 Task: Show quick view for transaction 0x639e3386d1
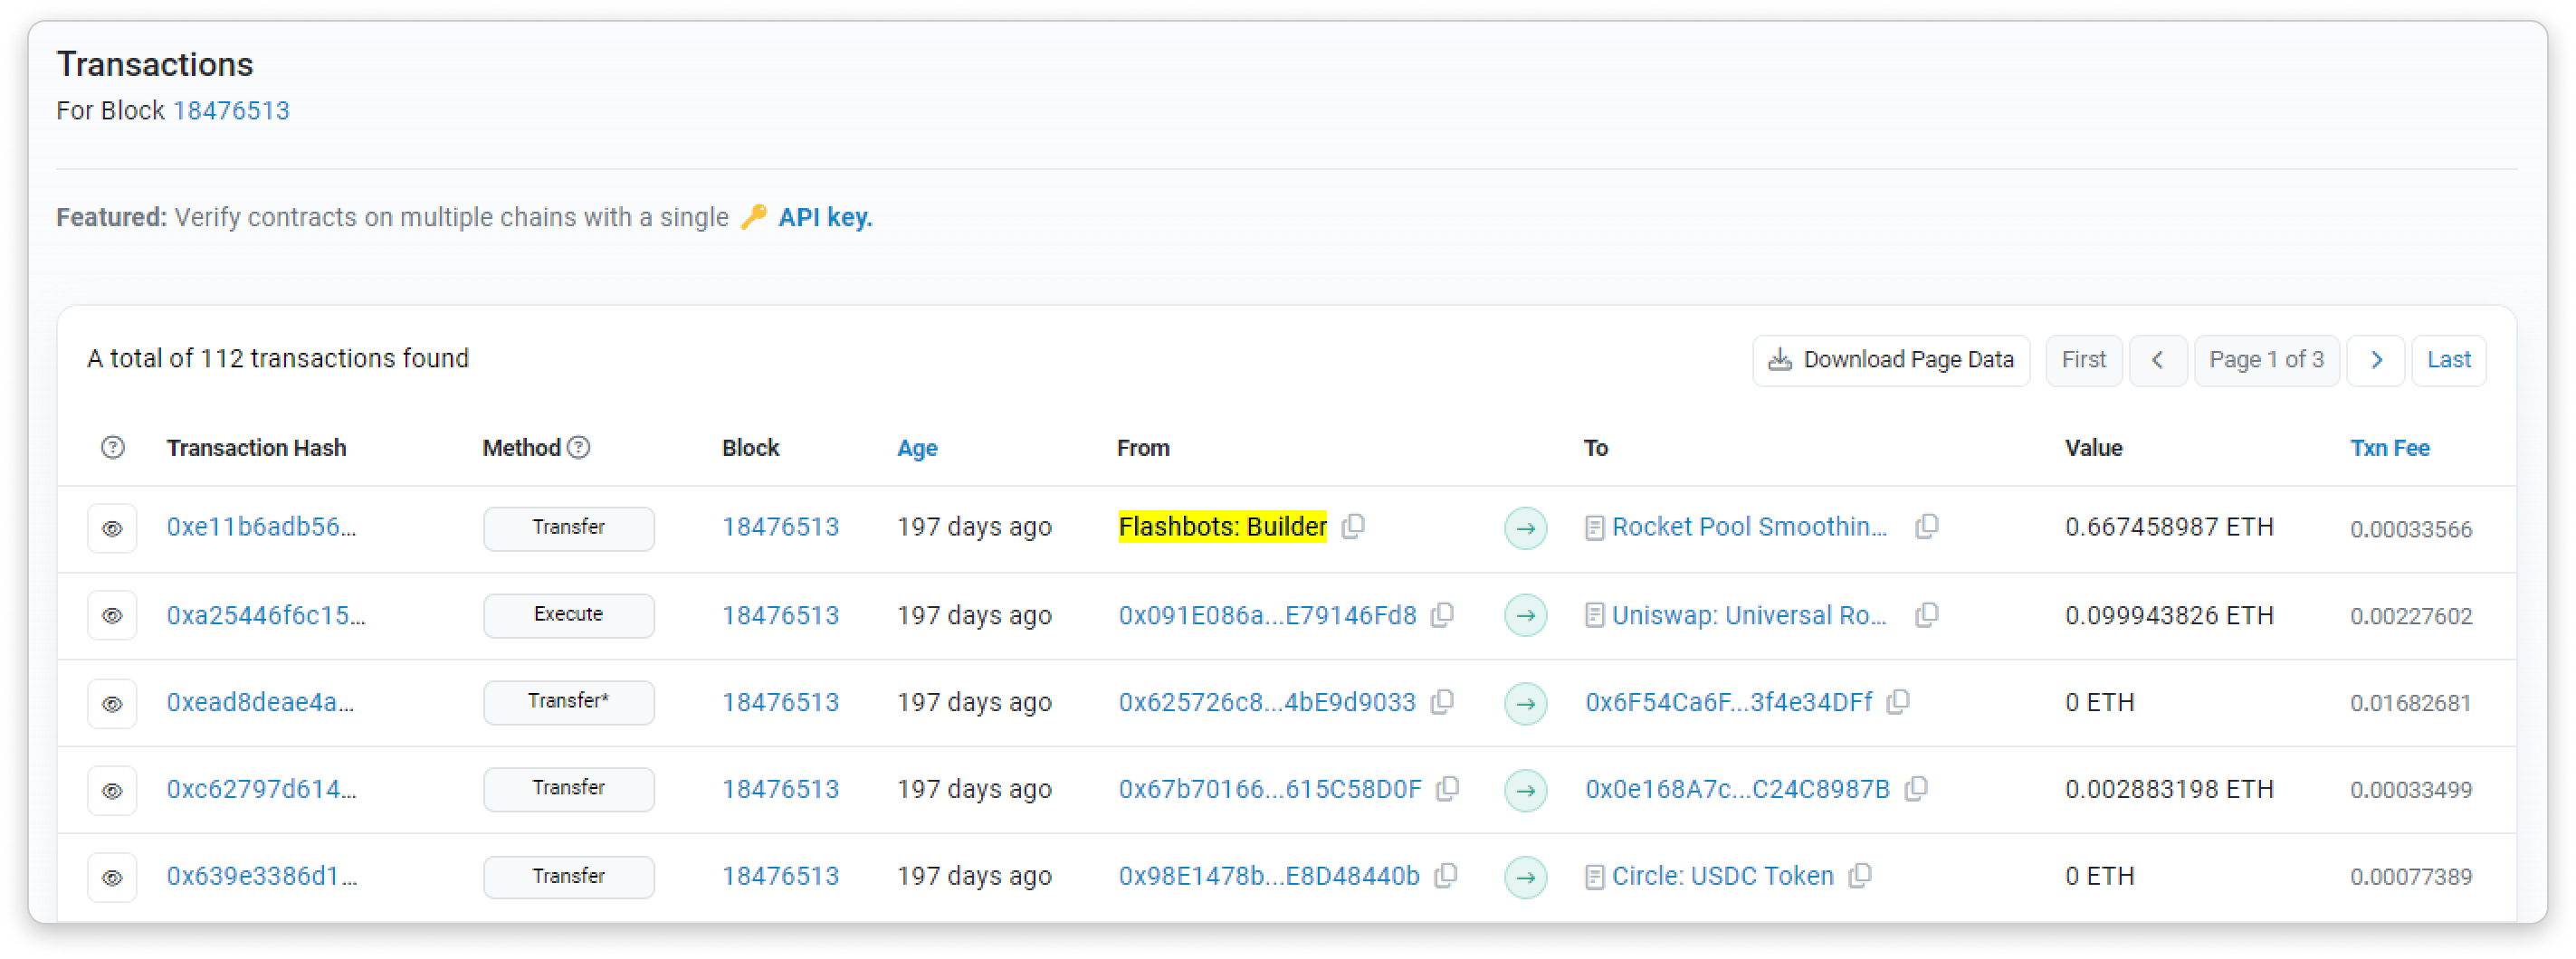112,877
